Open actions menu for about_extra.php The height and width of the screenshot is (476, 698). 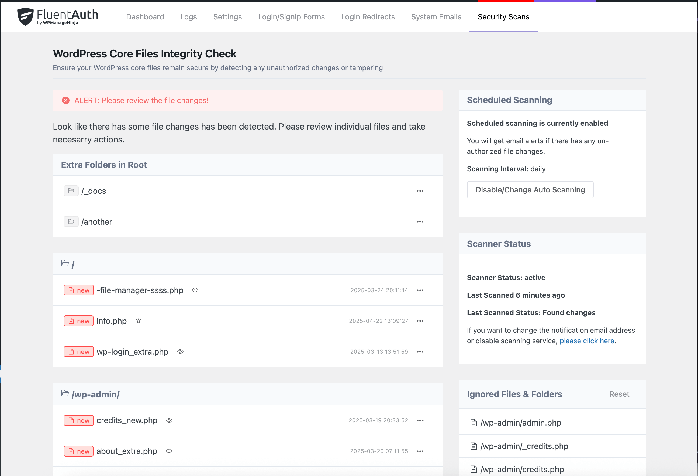pos(420,451)
